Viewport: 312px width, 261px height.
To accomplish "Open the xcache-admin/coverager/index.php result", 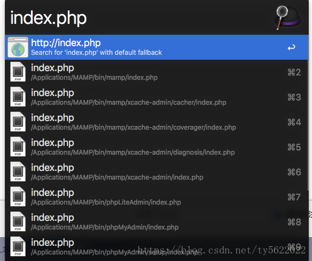I will (x=157, y=122).
